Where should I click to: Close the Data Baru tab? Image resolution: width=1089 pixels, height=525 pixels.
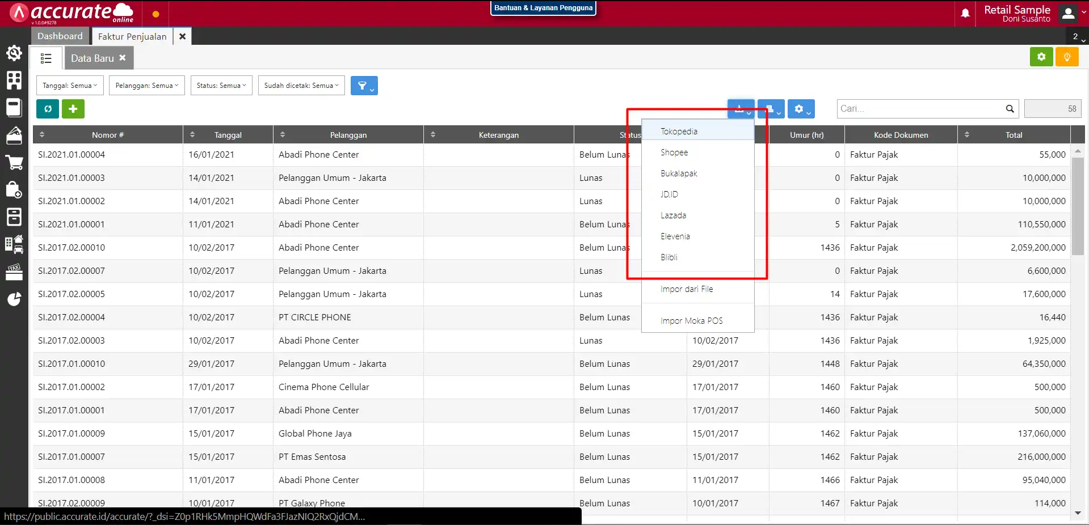tap(122, 58)
